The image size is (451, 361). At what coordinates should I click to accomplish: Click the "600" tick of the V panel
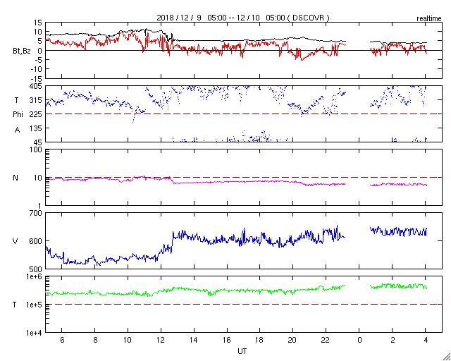[x=36, y=241]
